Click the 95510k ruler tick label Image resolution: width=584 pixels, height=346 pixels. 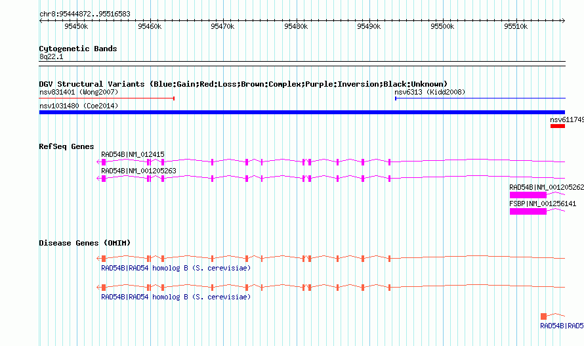click(516, 26)
